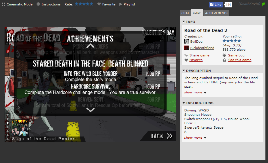Expand instructions with show more
Viewport: 268px width, 163px height.
click(193, 138)
